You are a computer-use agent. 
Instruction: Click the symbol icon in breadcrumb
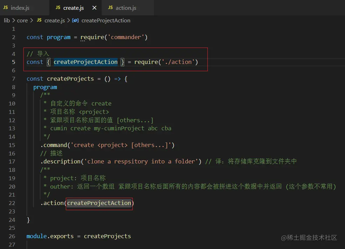pyautogui.click(x=76, y=20)
